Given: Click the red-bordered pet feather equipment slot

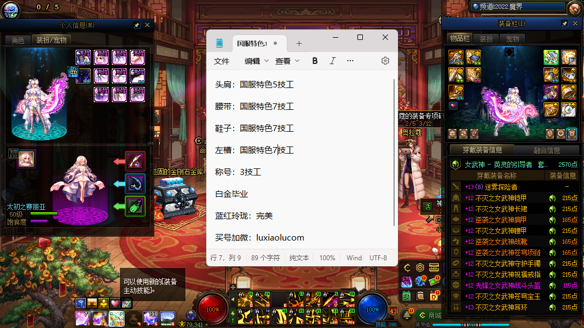Looking at the screenshot, I should [x=135, y=161].
